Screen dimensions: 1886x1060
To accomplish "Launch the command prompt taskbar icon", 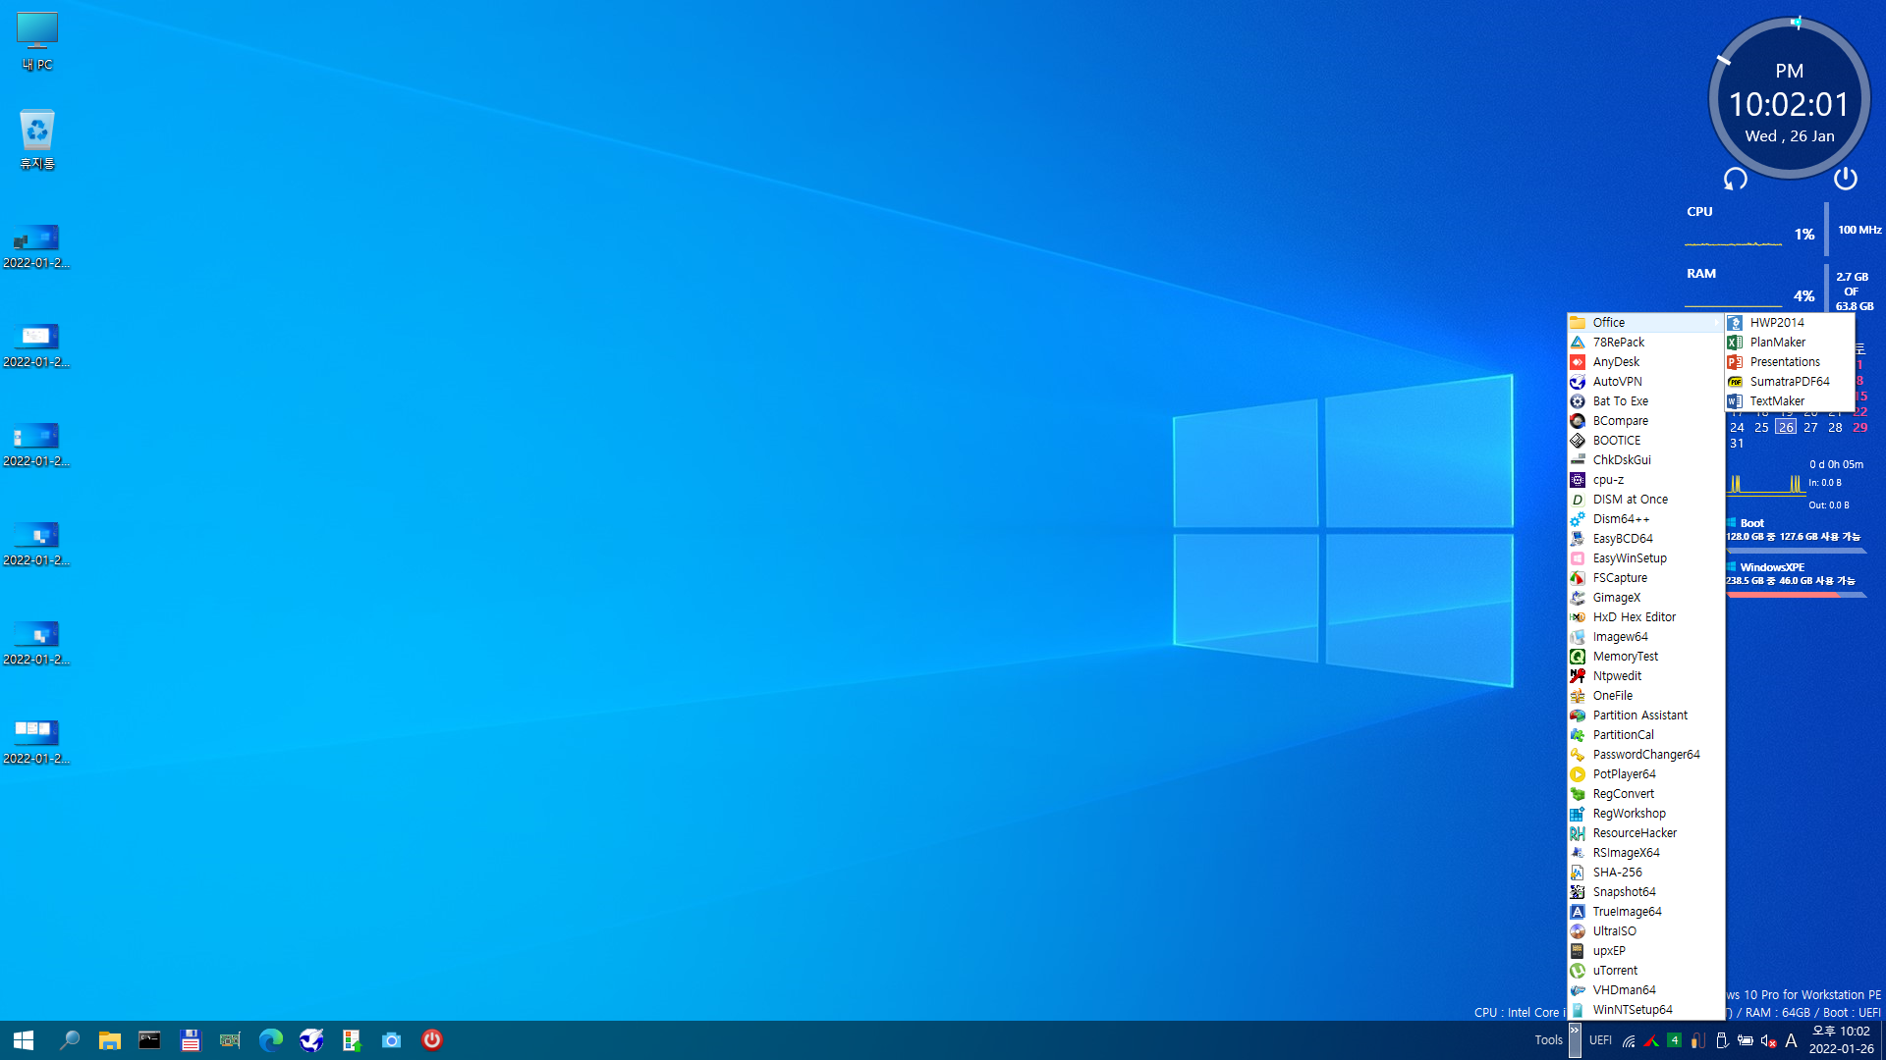I will tap(149, 1040).
